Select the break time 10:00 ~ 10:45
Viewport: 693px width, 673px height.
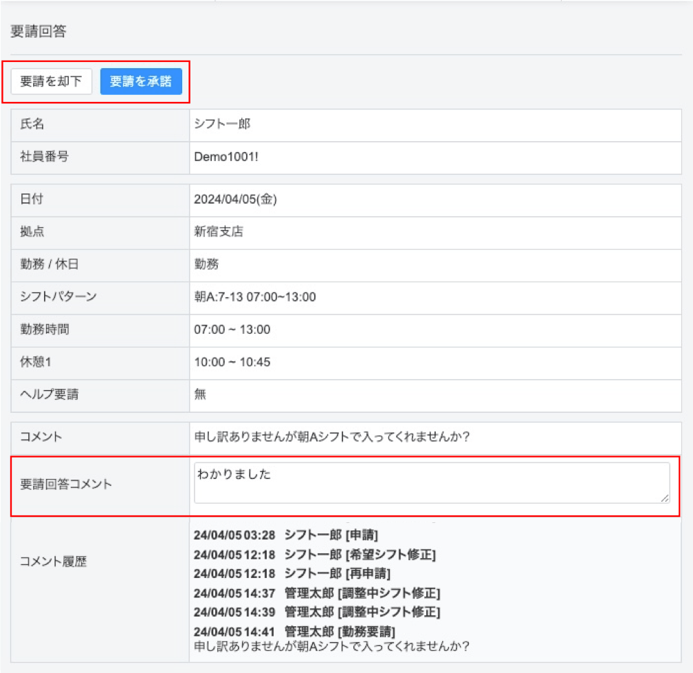232,363
